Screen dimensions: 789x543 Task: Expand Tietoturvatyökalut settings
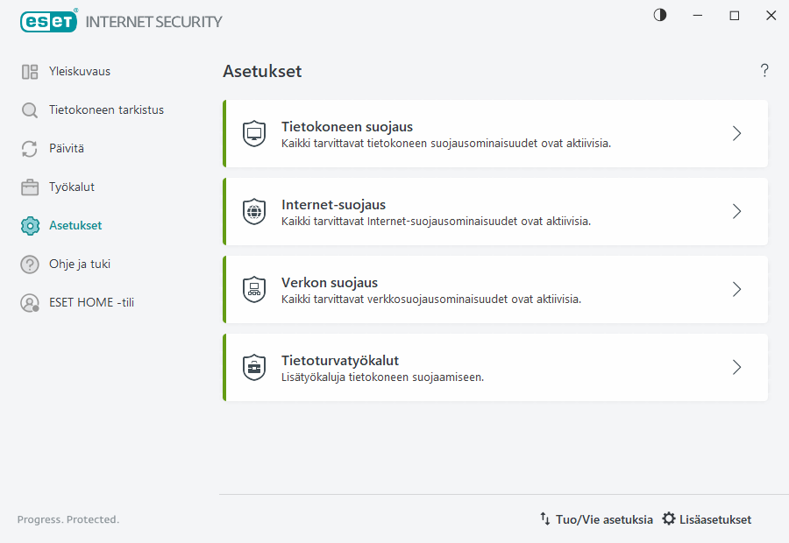coord(736,367)
